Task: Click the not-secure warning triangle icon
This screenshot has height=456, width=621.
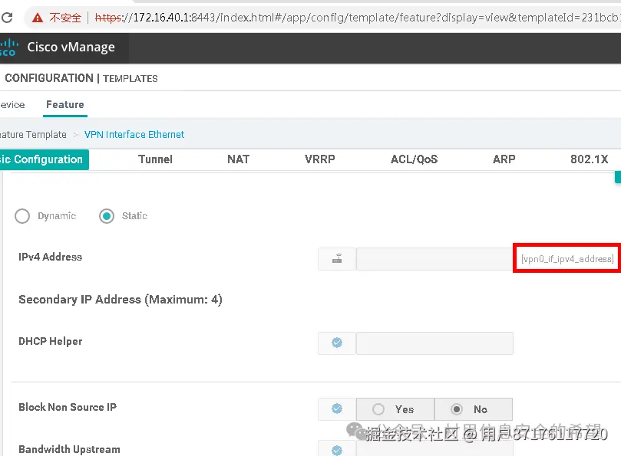Action: tap(38, 18)
